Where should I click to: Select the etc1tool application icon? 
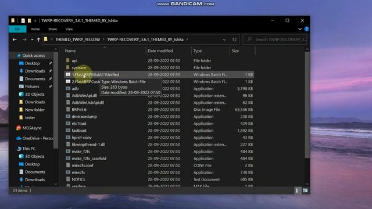(68, 124)
